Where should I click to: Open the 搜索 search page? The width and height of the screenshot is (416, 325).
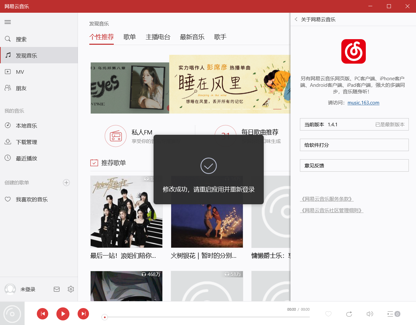[39, 39]
